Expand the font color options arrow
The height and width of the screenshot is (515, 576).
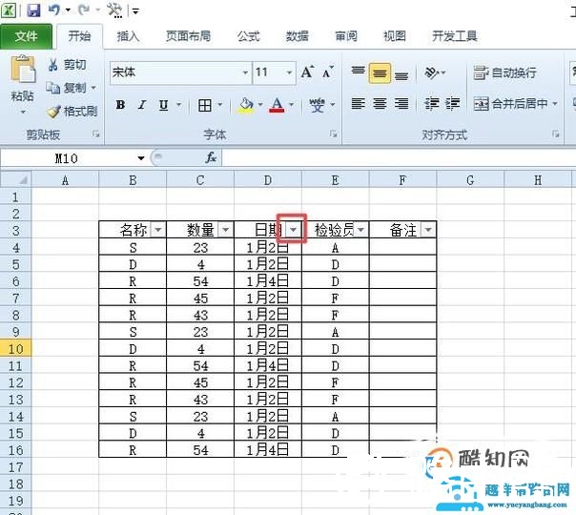(292, 105)
